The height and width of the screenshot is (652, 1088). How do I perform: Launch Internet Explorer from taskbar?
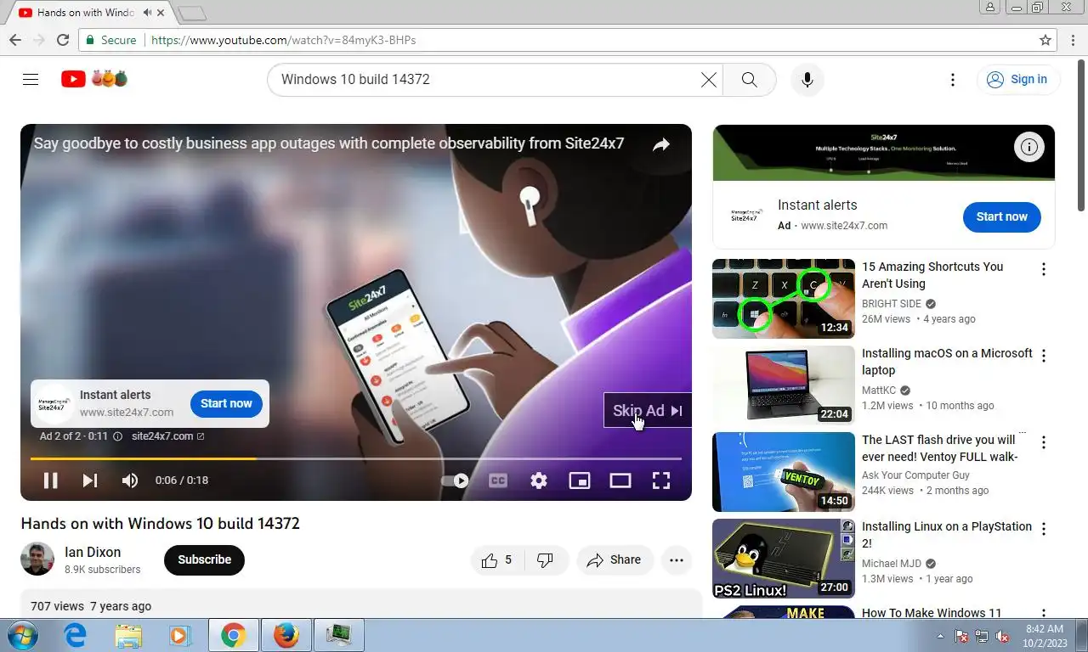pyautogui.click(x=76, y=635)
